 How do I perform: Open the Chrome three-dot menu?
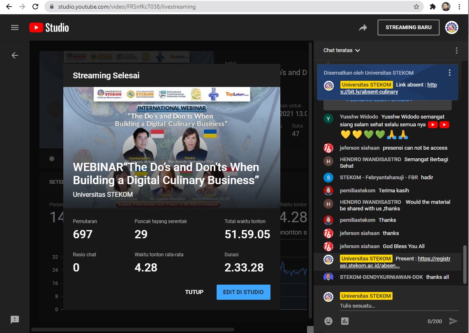460,7
